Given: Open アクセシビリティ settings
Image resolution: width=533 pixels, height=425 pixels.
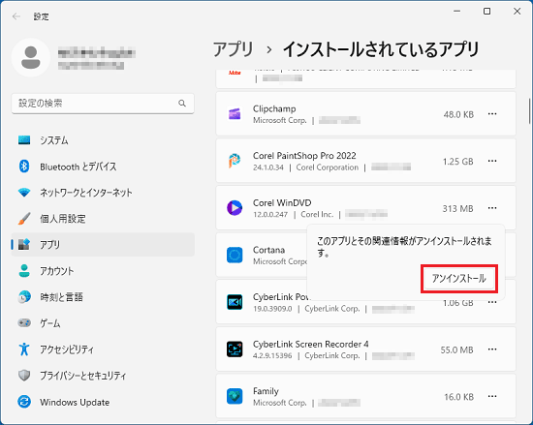Looking at the screenshot, I should click(103, 349).
